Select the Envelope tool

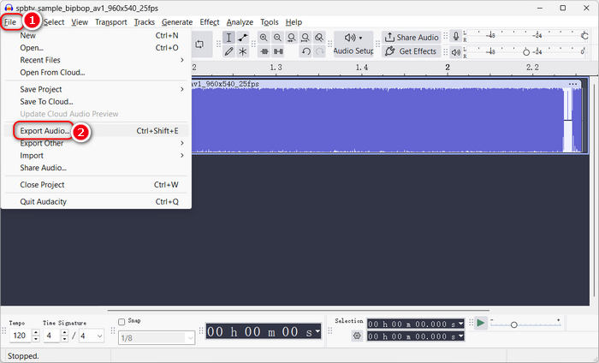click(242, 38)
